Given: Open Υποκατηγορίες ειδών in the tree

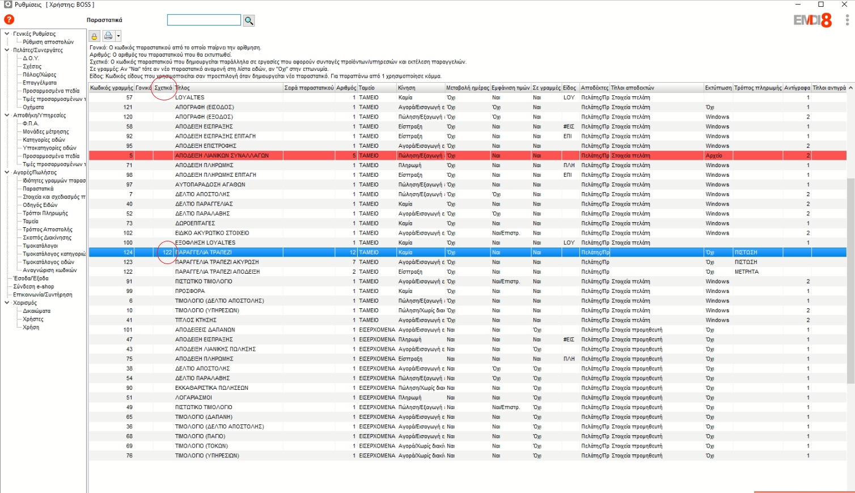Looking at the screenshot, I should click(x=49, y=148).
